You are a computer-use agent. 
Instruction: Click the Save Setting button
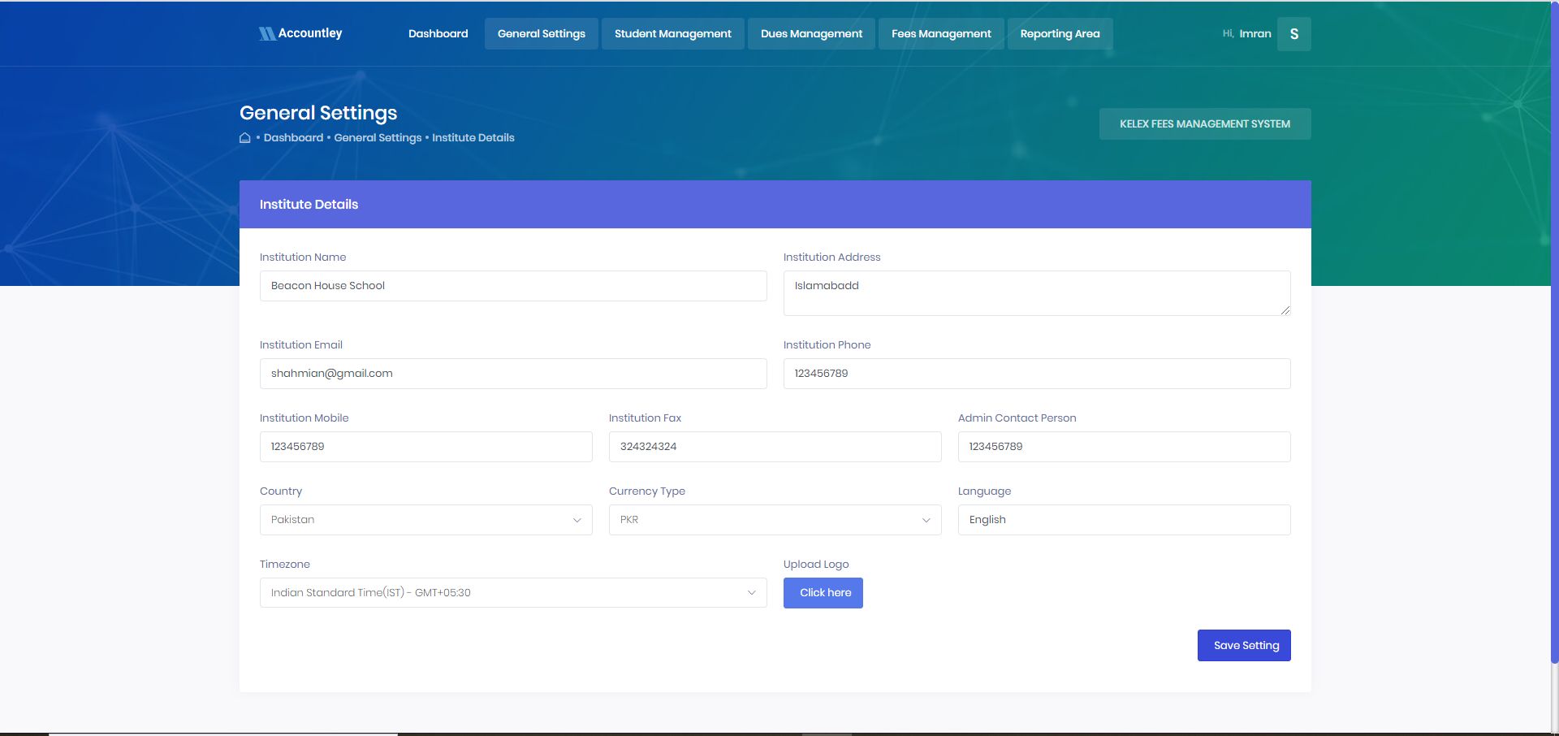click(x=1244, y=646)
